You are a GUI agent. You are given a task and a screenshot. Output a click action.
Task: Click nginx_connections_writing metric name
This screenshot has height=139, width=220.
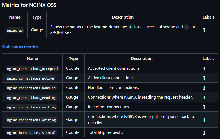click(x=31, y=120)
